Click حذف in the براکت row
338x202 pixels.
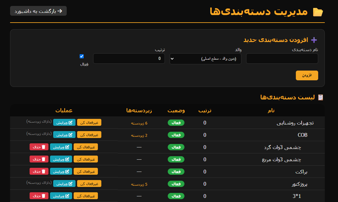coord(39,172)
